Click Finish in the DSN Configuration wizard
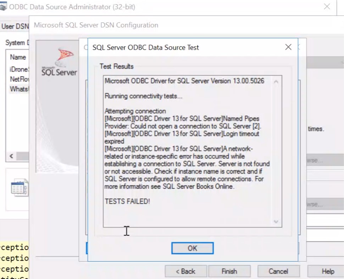Screen dimensions: 344x279 (229, 271)
